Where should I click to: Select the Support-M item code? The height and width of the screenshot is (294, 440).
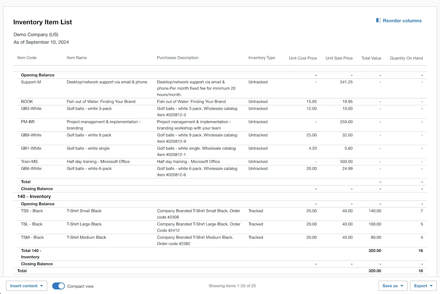pyautogui.click(x=31, y=82)
